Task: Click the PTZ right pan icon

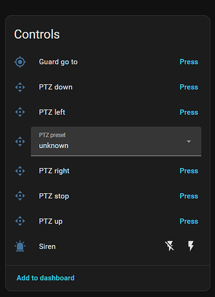Action: point(20,171)
